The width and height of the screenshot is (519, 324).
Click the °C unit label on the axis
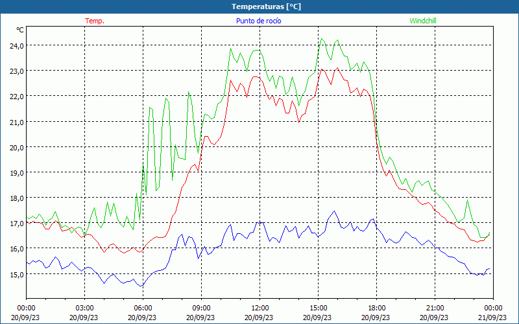point(20,30)
